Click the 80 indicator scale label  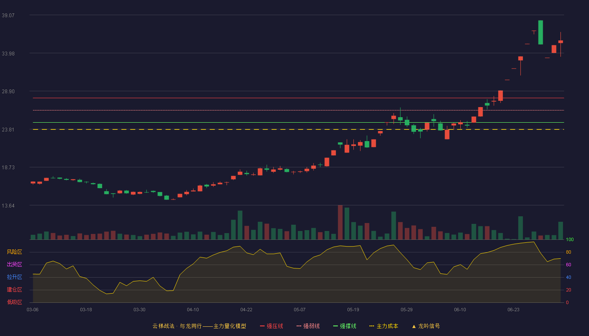pos(568,252)
